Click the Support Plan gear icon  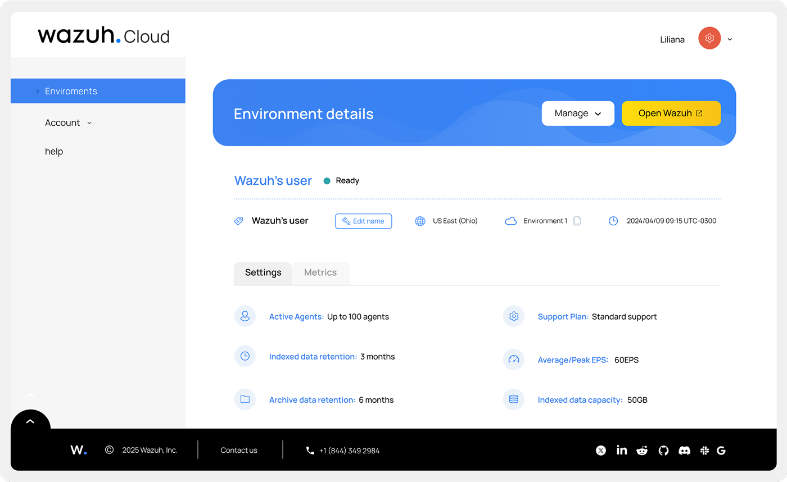point(513,316)
